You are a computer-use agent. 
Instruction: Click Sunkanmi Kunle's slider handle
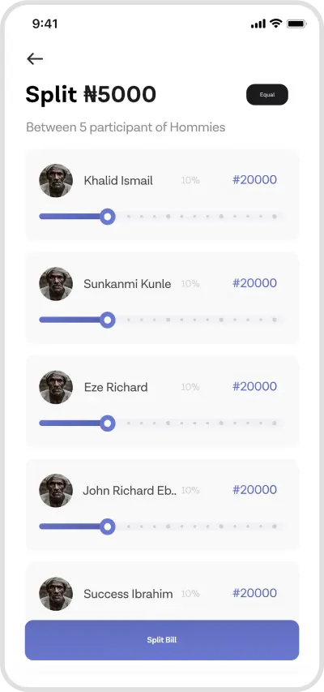pyautogui.click(x=107, y=320)
